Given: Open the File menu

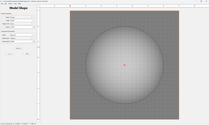Looking at the screenshot, I should (x=2, y=4).
